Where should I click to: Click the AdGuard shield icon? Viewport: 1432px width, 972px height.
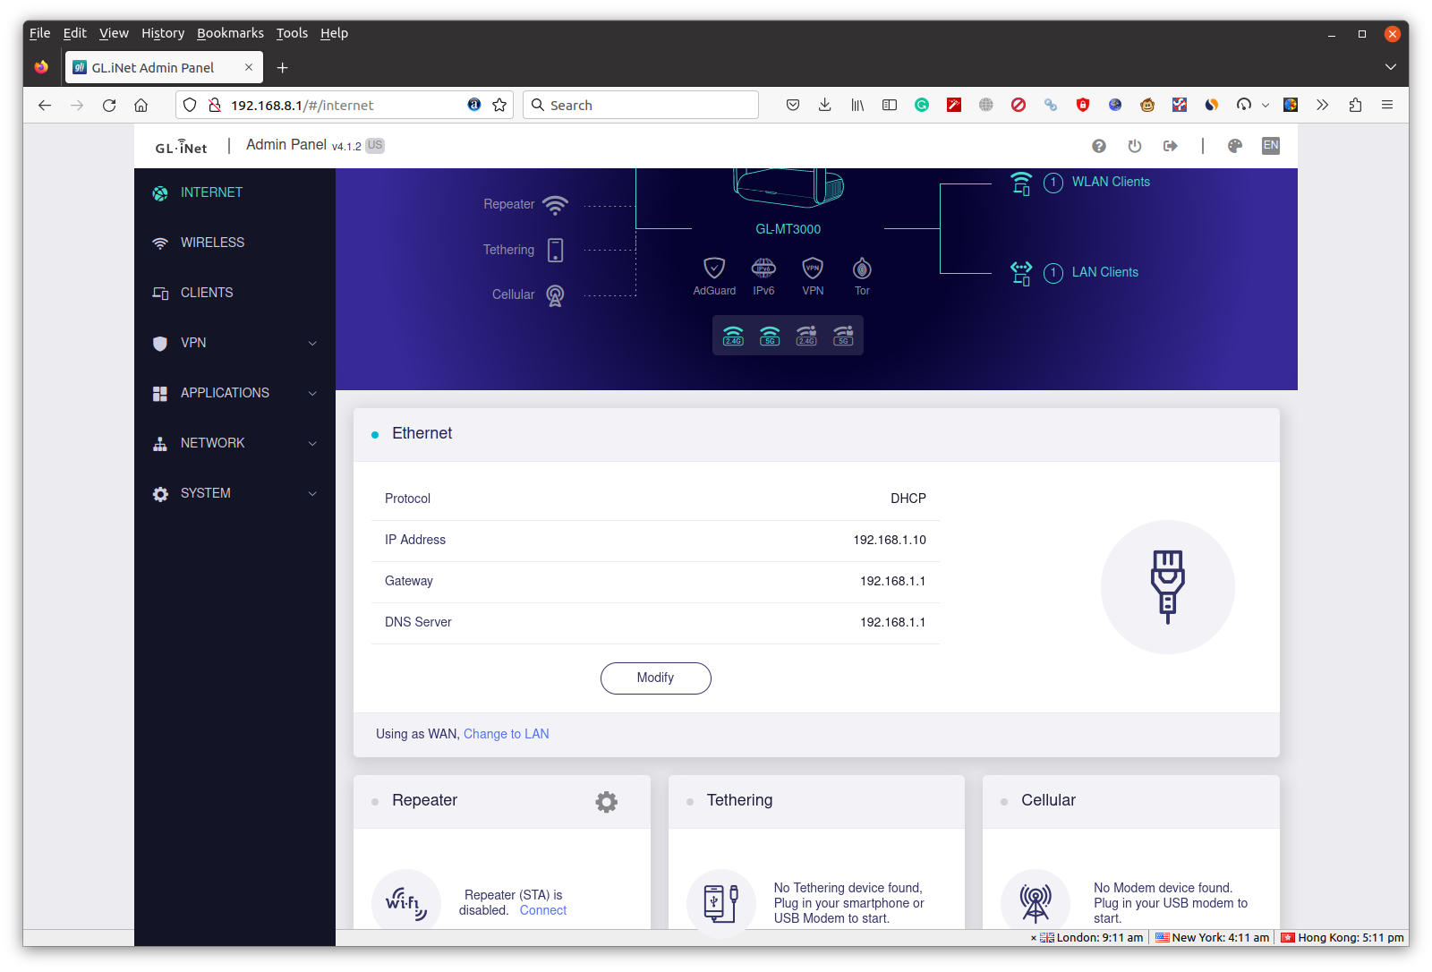click(x=714, y=268)
